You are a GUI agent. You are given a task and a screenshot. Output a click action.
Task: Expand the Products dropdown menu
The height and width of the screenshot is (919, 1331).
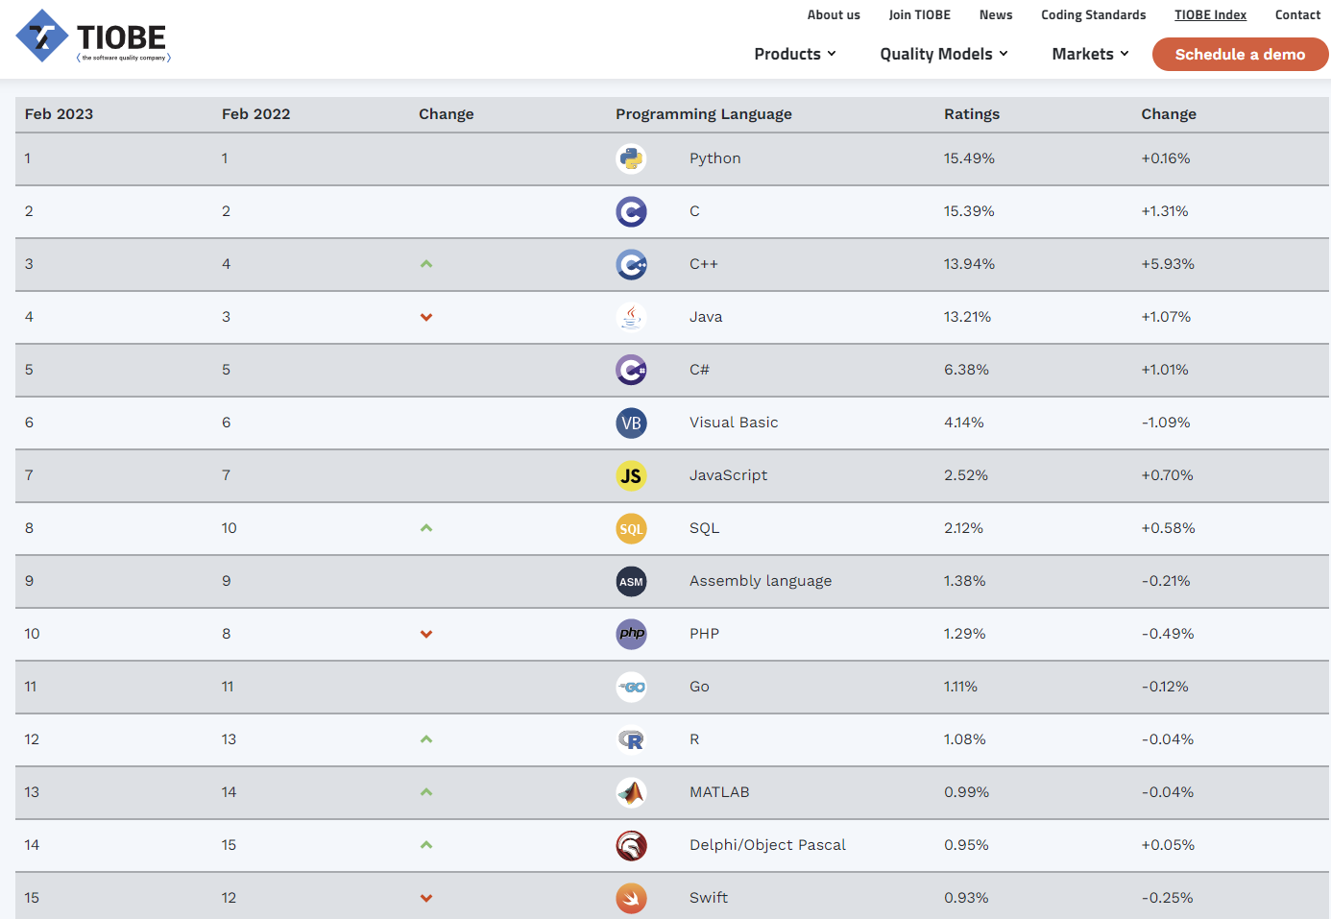tap(795, 54)
